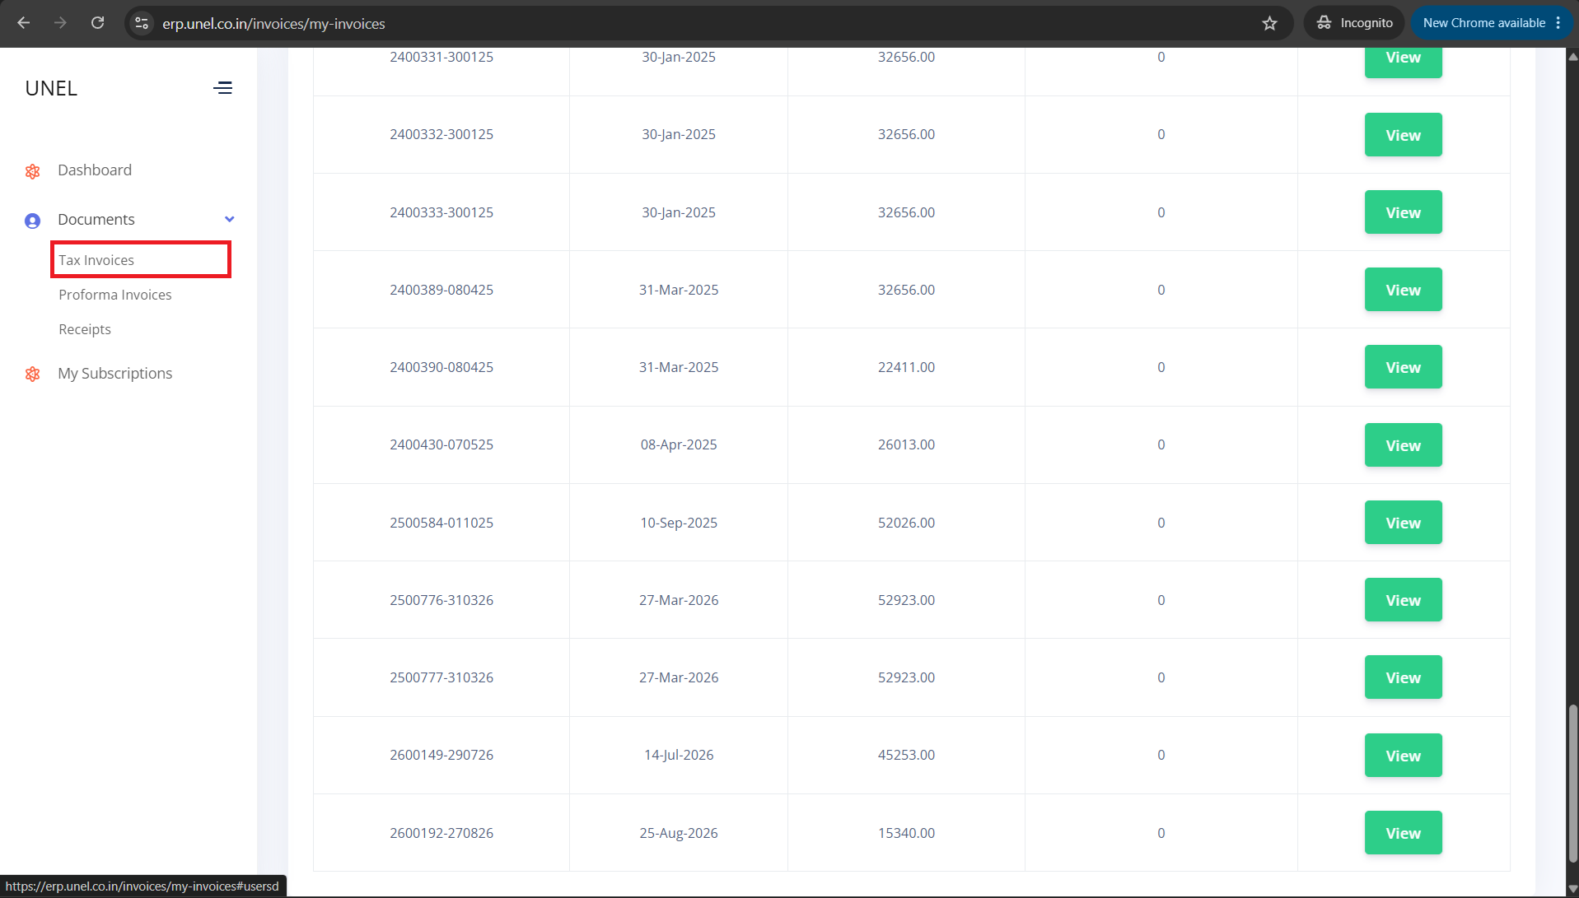The width and height of the screenshot is (1579, 898).
Task: Click amount 15340.00
Action: tap(906, 833)
